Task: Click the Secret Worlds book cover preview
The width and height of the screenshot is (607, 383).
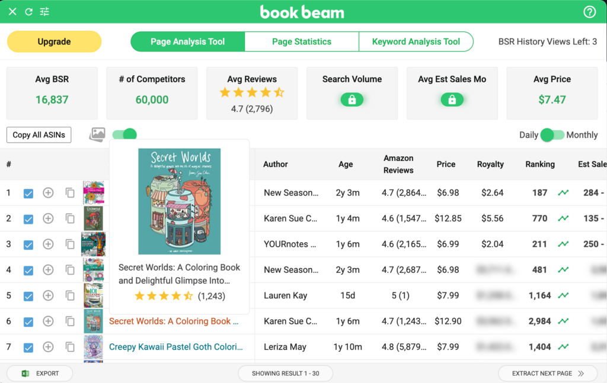Action: tap(179, 201)
